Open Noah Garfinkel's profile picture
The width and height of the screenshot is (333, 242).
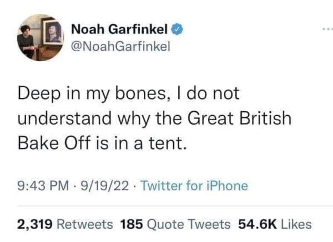pyautogui.click(x=39, y=38)
